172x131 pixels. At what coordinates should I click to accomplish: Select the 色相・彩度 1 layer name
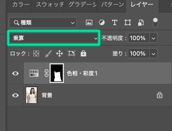[x=82, y=73]
